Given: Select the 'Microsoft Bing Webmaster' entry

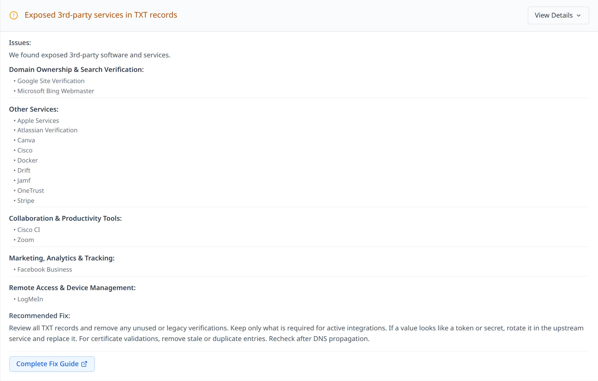Looking at the screenshot, I should [x=56, y=91].
